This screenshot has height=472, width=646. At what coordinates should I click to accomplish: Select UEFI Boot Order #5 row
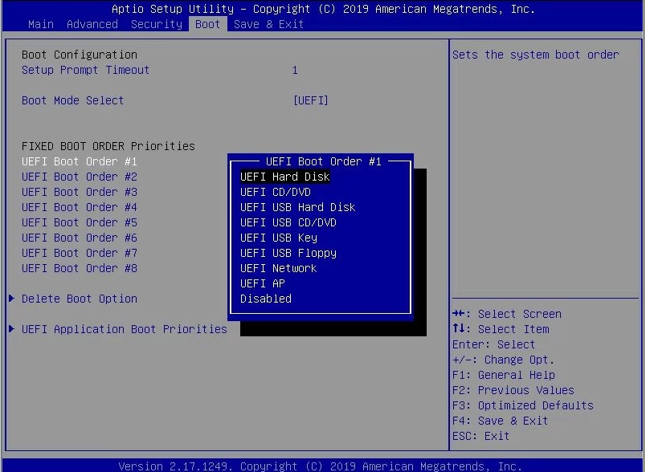(x=79, y=222)
